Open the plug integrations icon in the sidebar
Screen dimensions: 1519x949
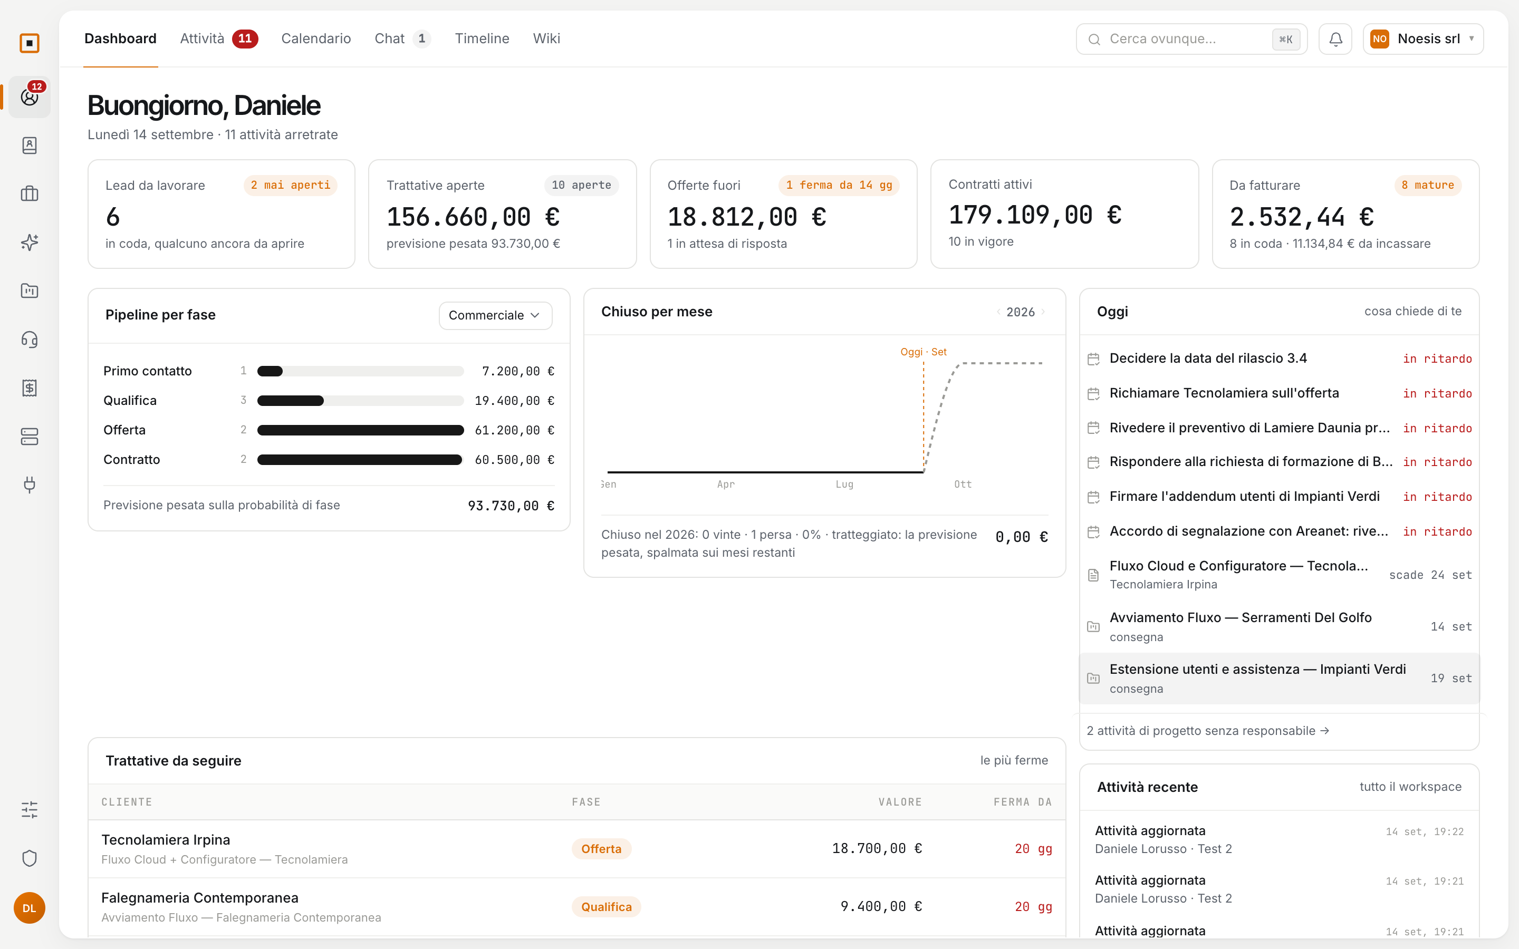pos(30,485)
